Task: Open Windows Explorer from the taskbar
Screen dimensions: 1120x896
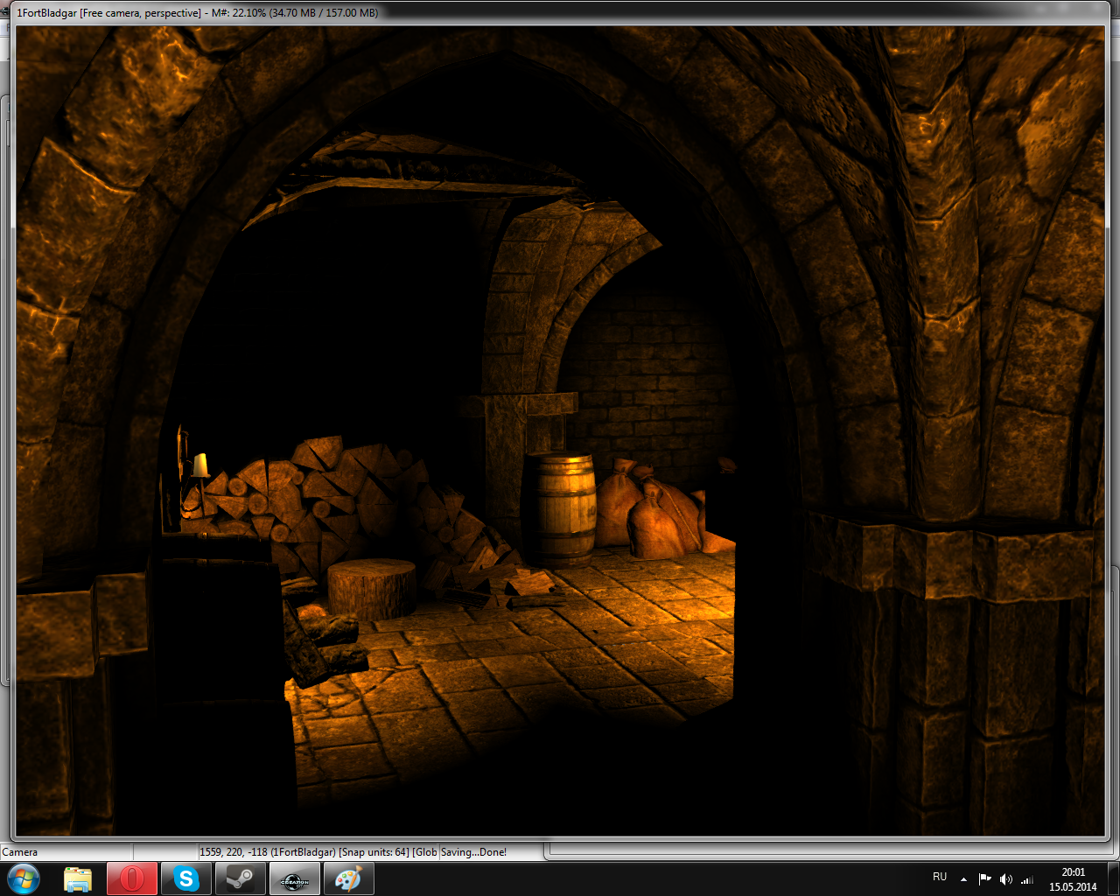Action: pos(78,878)
